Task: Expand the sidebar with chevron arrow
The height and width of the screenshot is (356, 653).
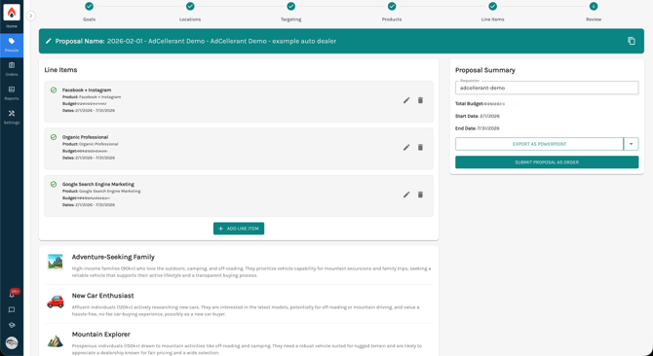Action: pyautogui.click(x=31, y=16)
